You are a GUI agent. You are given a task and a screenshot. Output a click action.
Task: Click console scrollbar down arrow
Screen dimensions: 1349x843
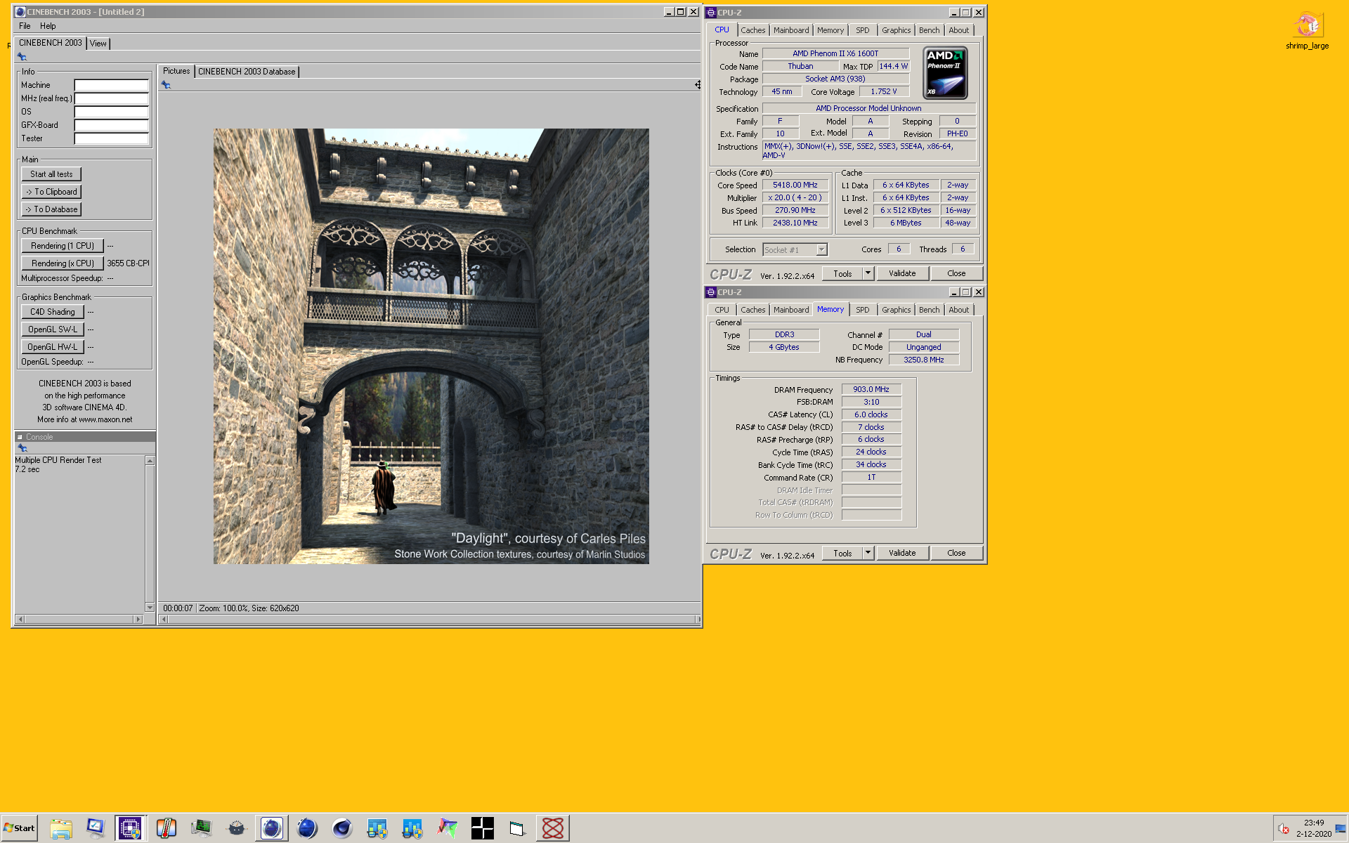point(150,608)
